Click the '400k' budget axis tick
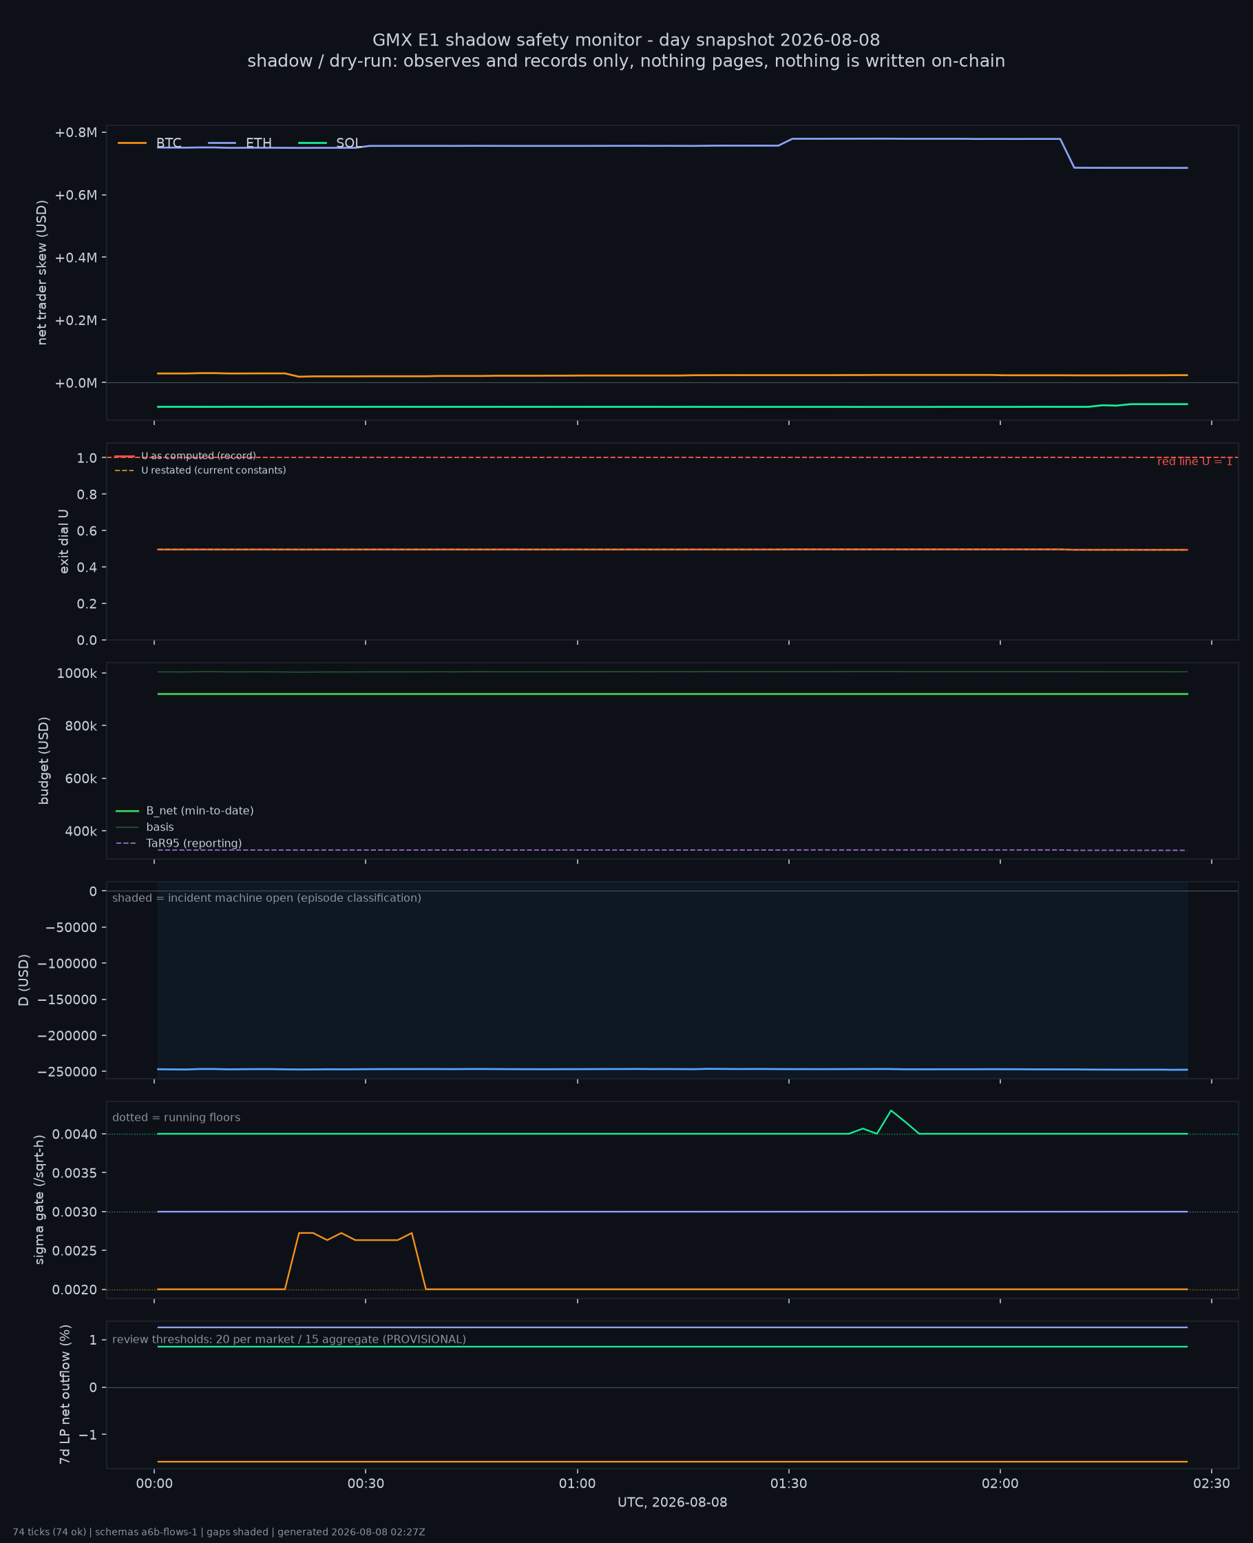The width and height of the screenshot is (1253, 1543). (81, 831)
